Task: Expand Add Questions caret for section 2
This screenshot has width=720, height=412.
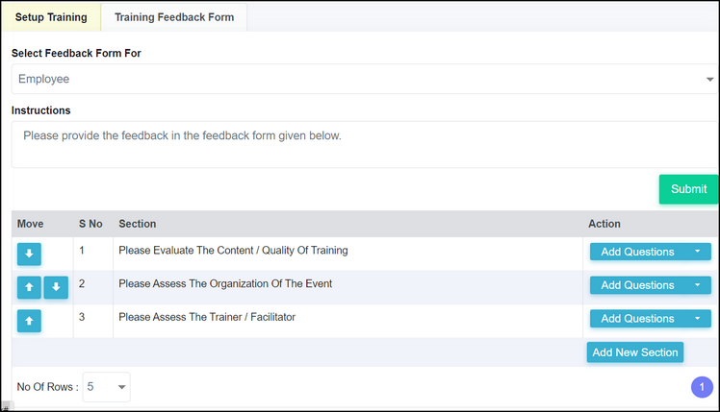Action: pyautogui.click(x=697, y=285)
